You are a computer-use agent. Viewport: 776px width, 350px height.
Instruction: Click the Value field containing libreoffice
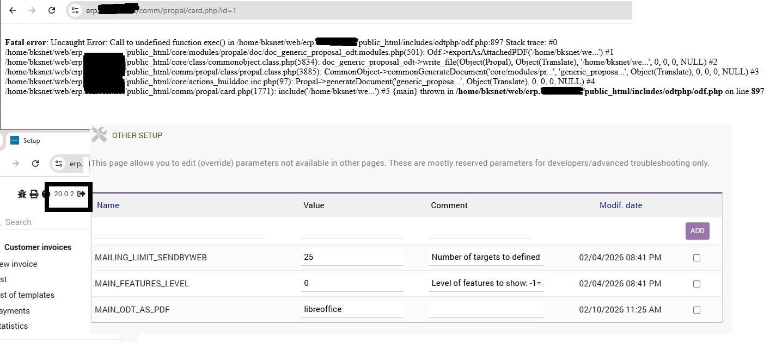pyautogui.click(x=351, y=309)
